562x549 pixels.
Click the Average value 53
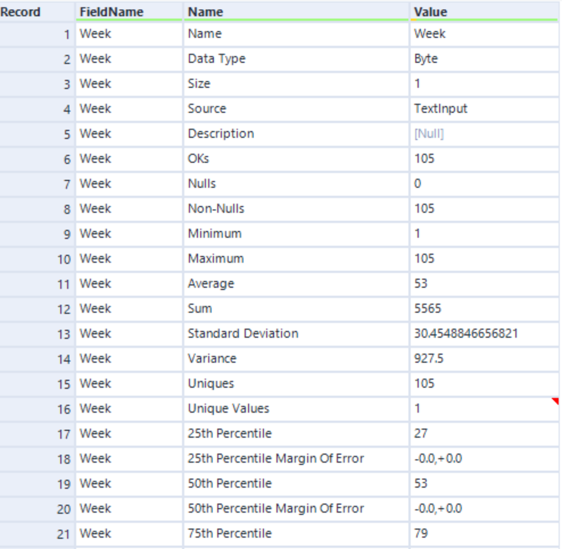pyautogui.click(x=421, y=283)
